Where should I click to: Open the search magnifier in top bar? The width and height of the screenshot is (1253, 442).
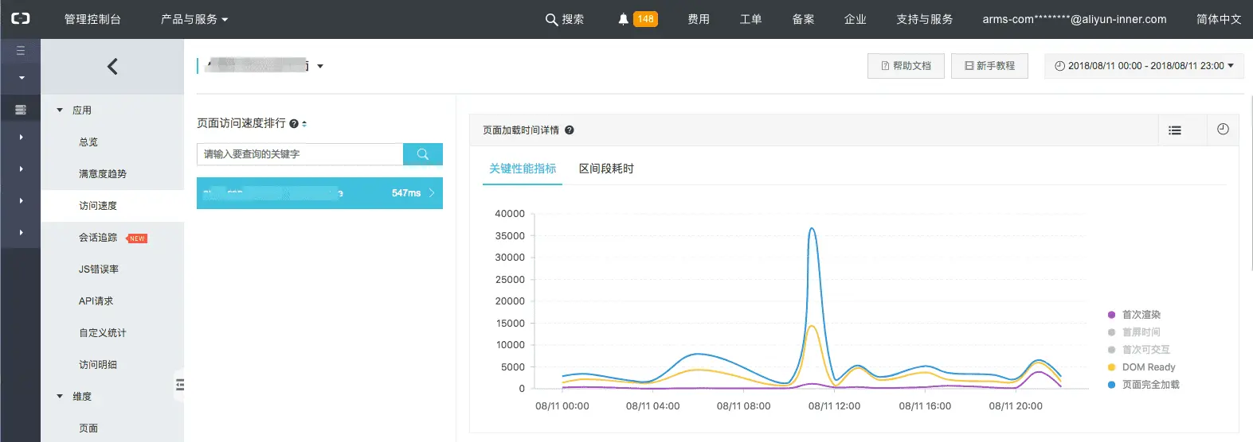(x=551, y=19)
